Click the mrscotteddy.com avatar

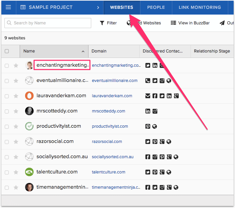29,111
